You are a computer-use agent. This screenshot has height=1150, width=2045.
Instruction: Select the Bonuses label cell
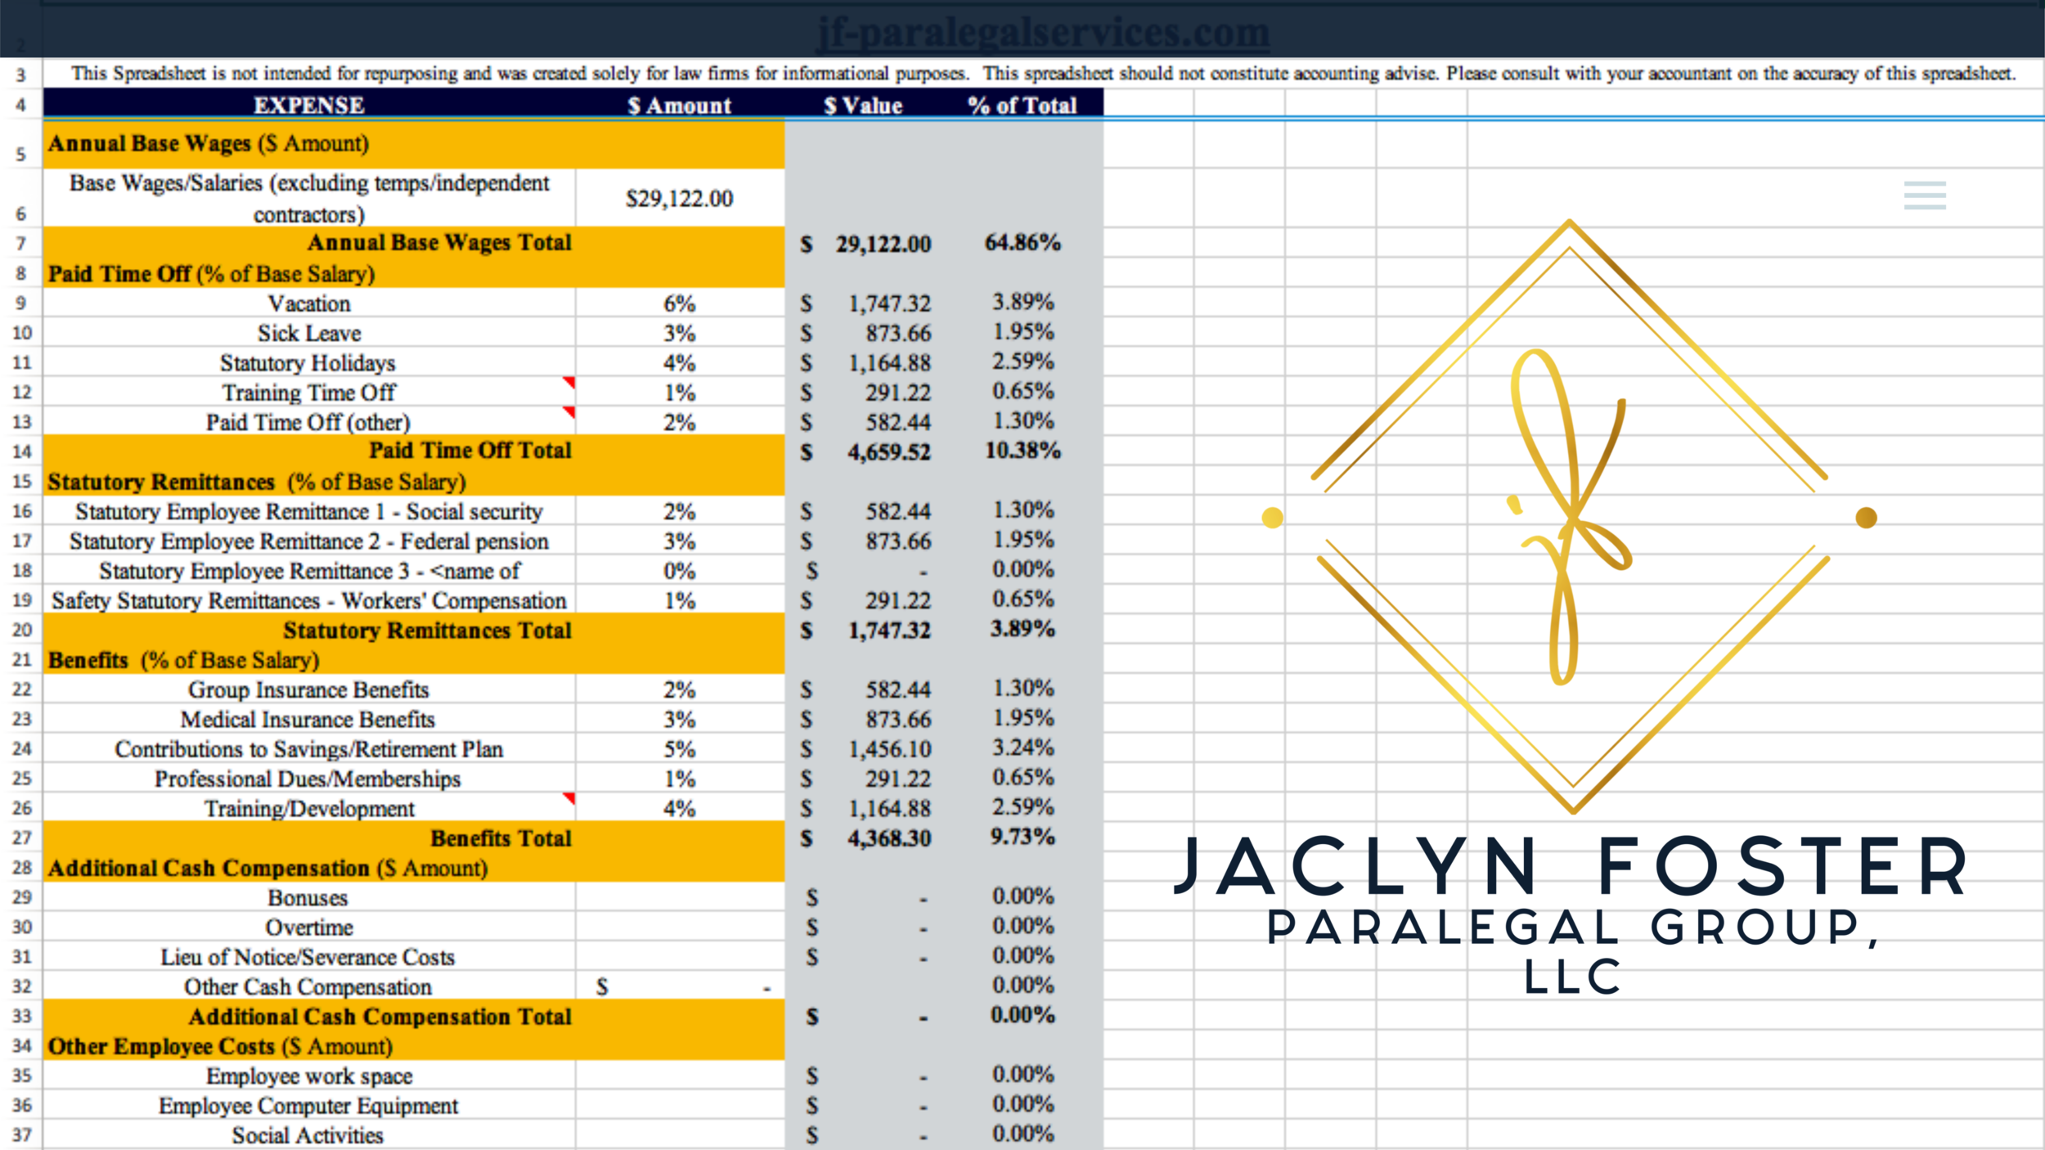pos(309,897)
